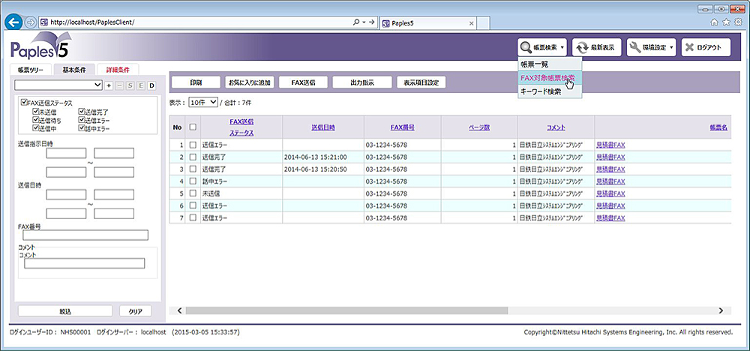The image size is (750, 351).
Task: Click the お気に入りに追加 button
Action: (249, 82)
